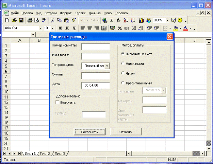The image size is (213, 164).
Task: Open the Справка menu
Action: click(121, 13)
